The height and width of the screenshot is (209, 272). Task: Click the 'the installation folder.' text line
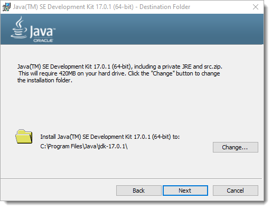coord(45,80)
